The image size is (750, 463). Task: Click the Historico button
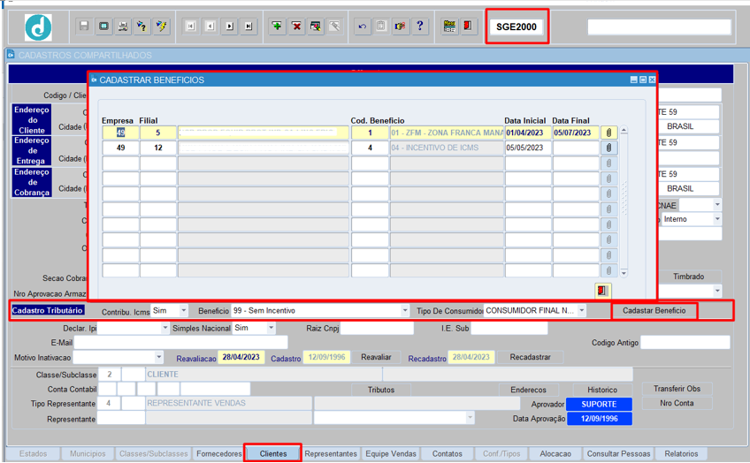(x=602, y=390)
